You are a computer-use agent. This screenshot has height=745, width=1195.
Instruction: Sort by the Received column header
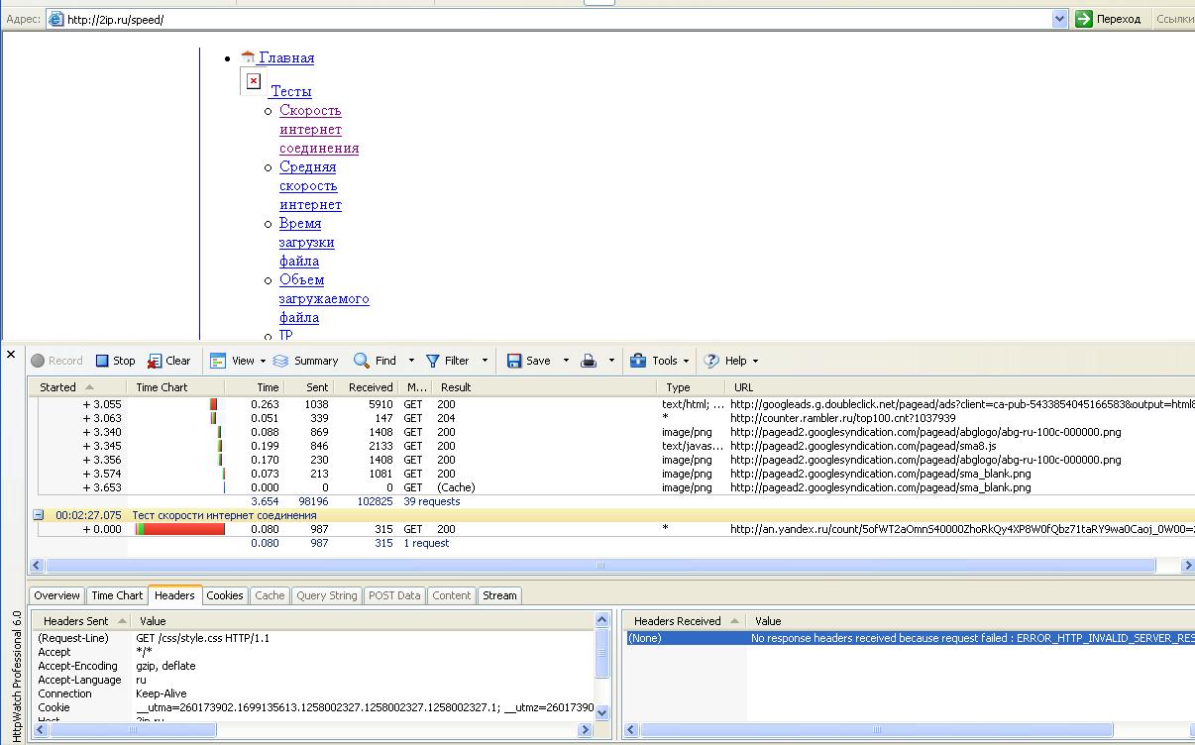[366, 387]
